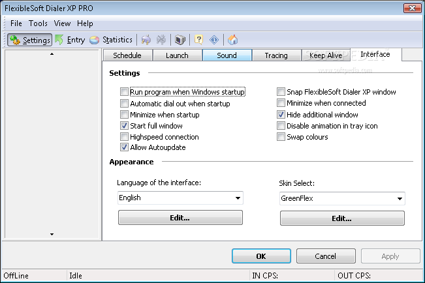The width and height of the screenshot is (425, 283).
Task: Click the connect plug icon
Action: [146, 40]
